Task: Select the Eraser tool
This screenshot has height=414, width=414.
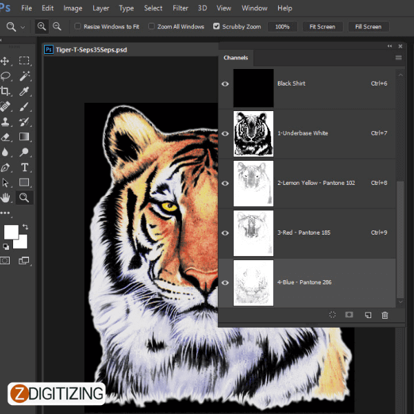Action: pos(5,137)
